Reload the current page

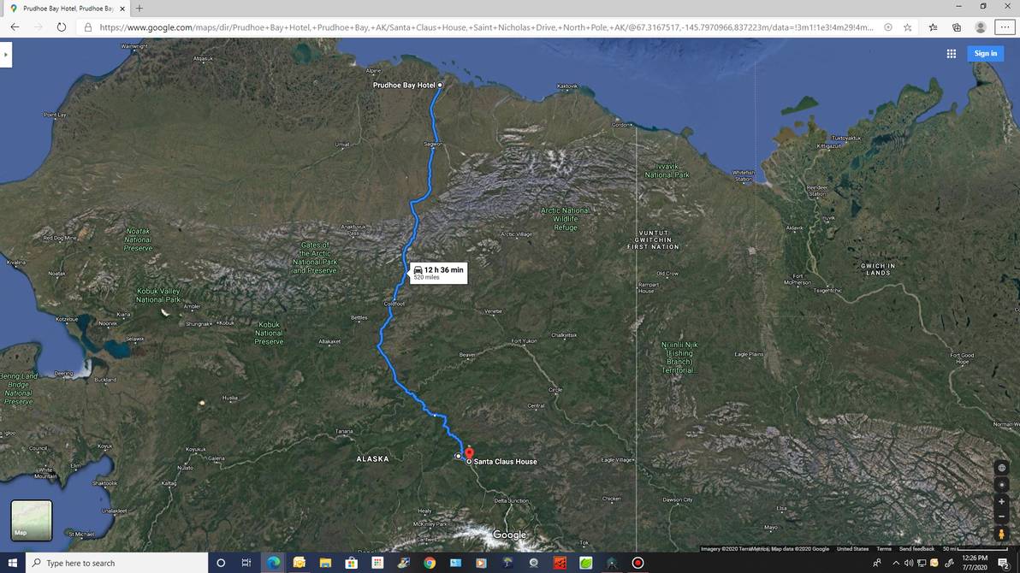(x=61, y=27)
